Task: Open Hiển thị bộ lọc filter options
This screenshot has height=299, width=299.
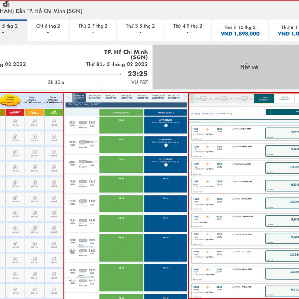Action: pyautogui.click(x=224, y=114)
